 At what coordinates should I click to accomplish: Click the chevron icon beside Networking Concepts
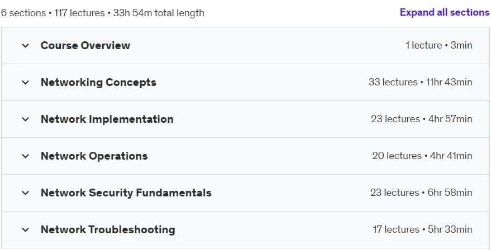click(x=25, y=83)
